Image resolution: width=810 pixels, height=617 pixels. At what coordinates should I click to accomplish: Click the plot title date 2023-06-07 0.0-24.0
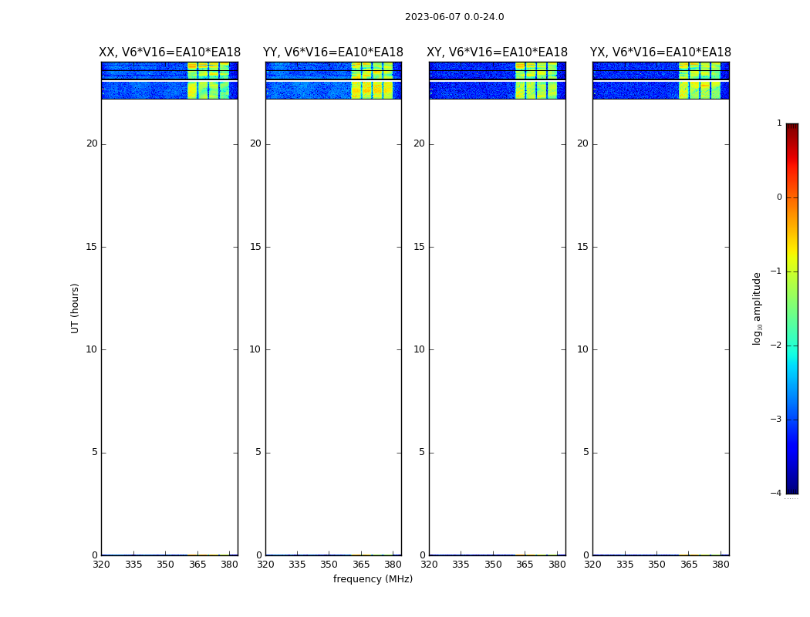click(x=454, y=17)
